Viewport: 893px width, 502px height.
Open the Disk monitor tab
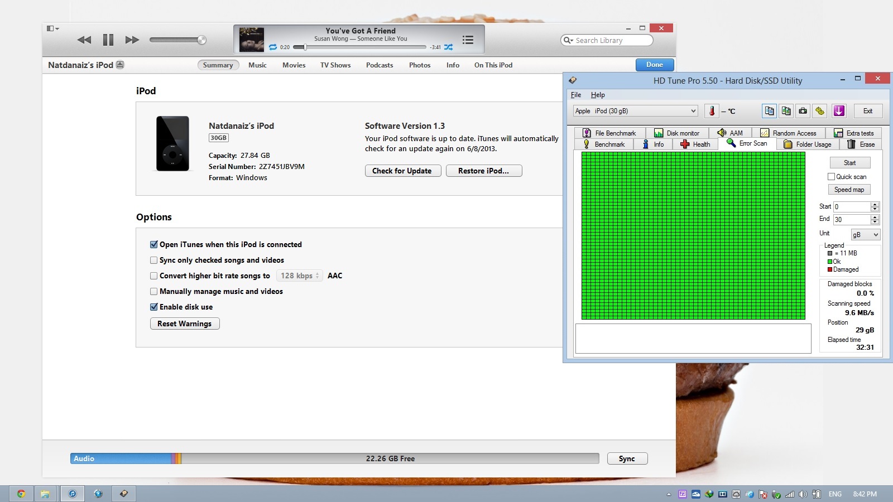point(677,133)
